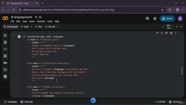This screenshot has height=105, width=186.
Task: Go back in browser history
Action: point(3,10)
